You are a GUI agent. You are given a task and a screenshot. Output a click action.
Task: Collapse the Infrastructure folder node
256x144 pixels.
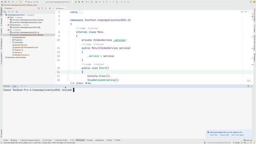click(6, 25)
